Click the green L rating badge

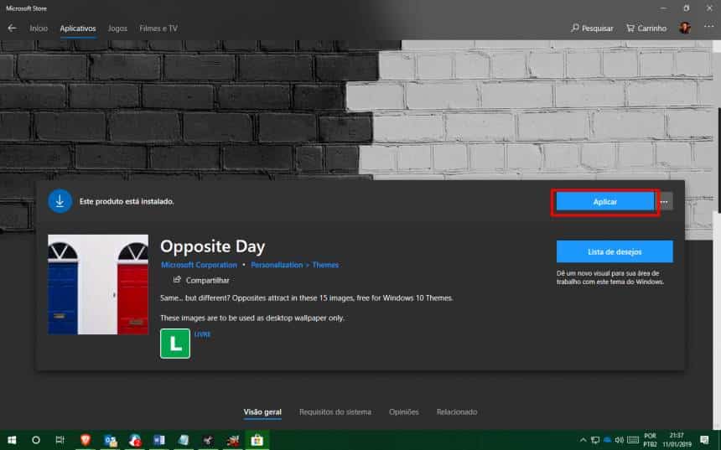[175, 344]
